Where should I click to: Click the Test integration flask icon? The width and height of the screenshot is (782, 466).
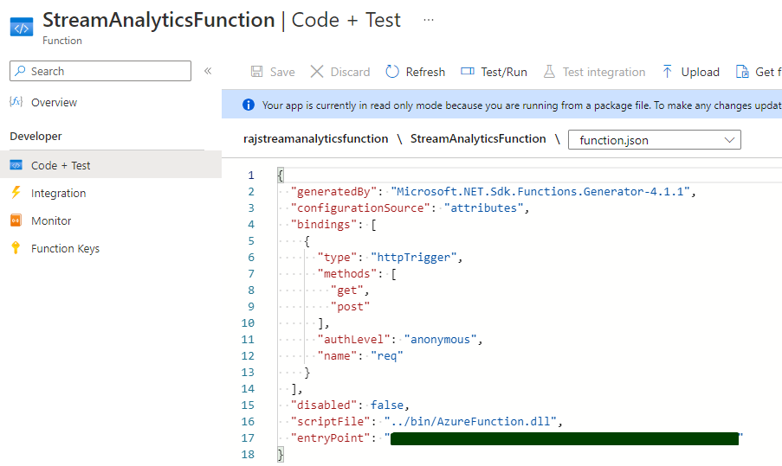(x=548, y=72)
